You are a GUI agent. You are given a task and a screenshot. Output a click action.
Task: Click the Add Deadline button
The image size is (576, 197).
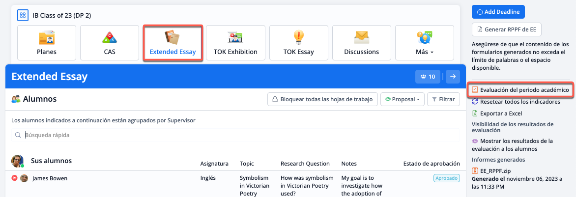498,12
